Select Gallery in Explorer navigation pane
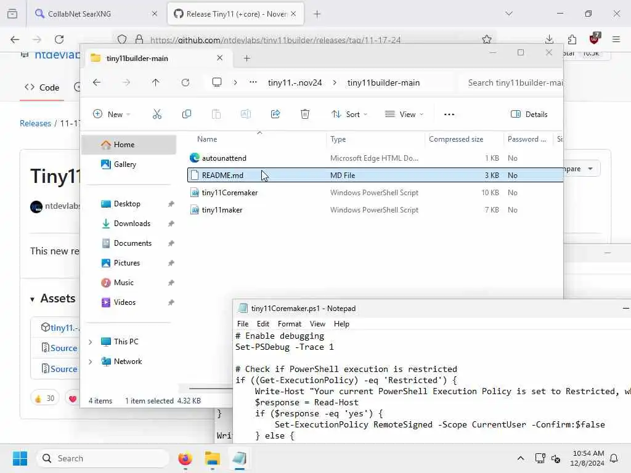 tap(129, 164)
